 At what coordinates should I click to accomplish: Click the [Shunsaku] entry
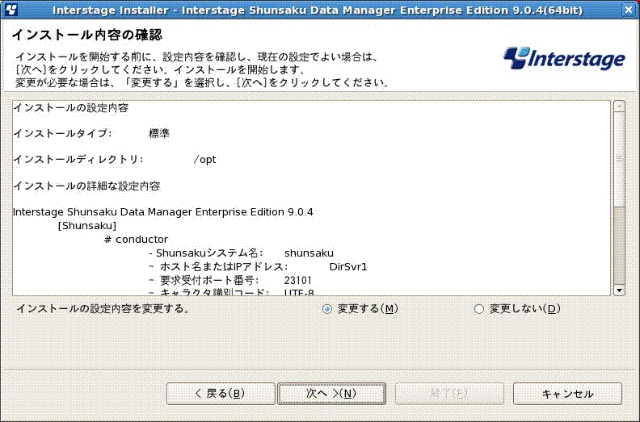pos(87,225)
